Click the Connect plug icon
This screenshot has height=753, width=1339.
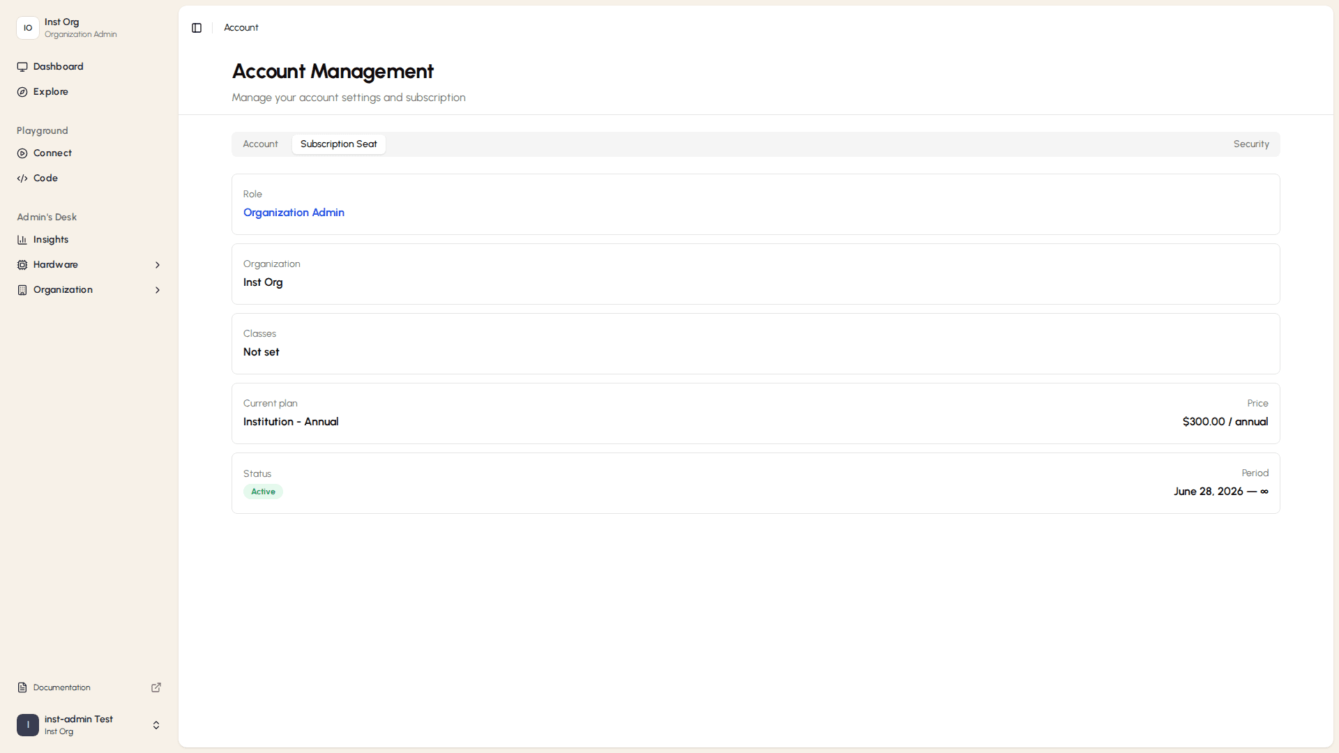(x=22, y=153)
